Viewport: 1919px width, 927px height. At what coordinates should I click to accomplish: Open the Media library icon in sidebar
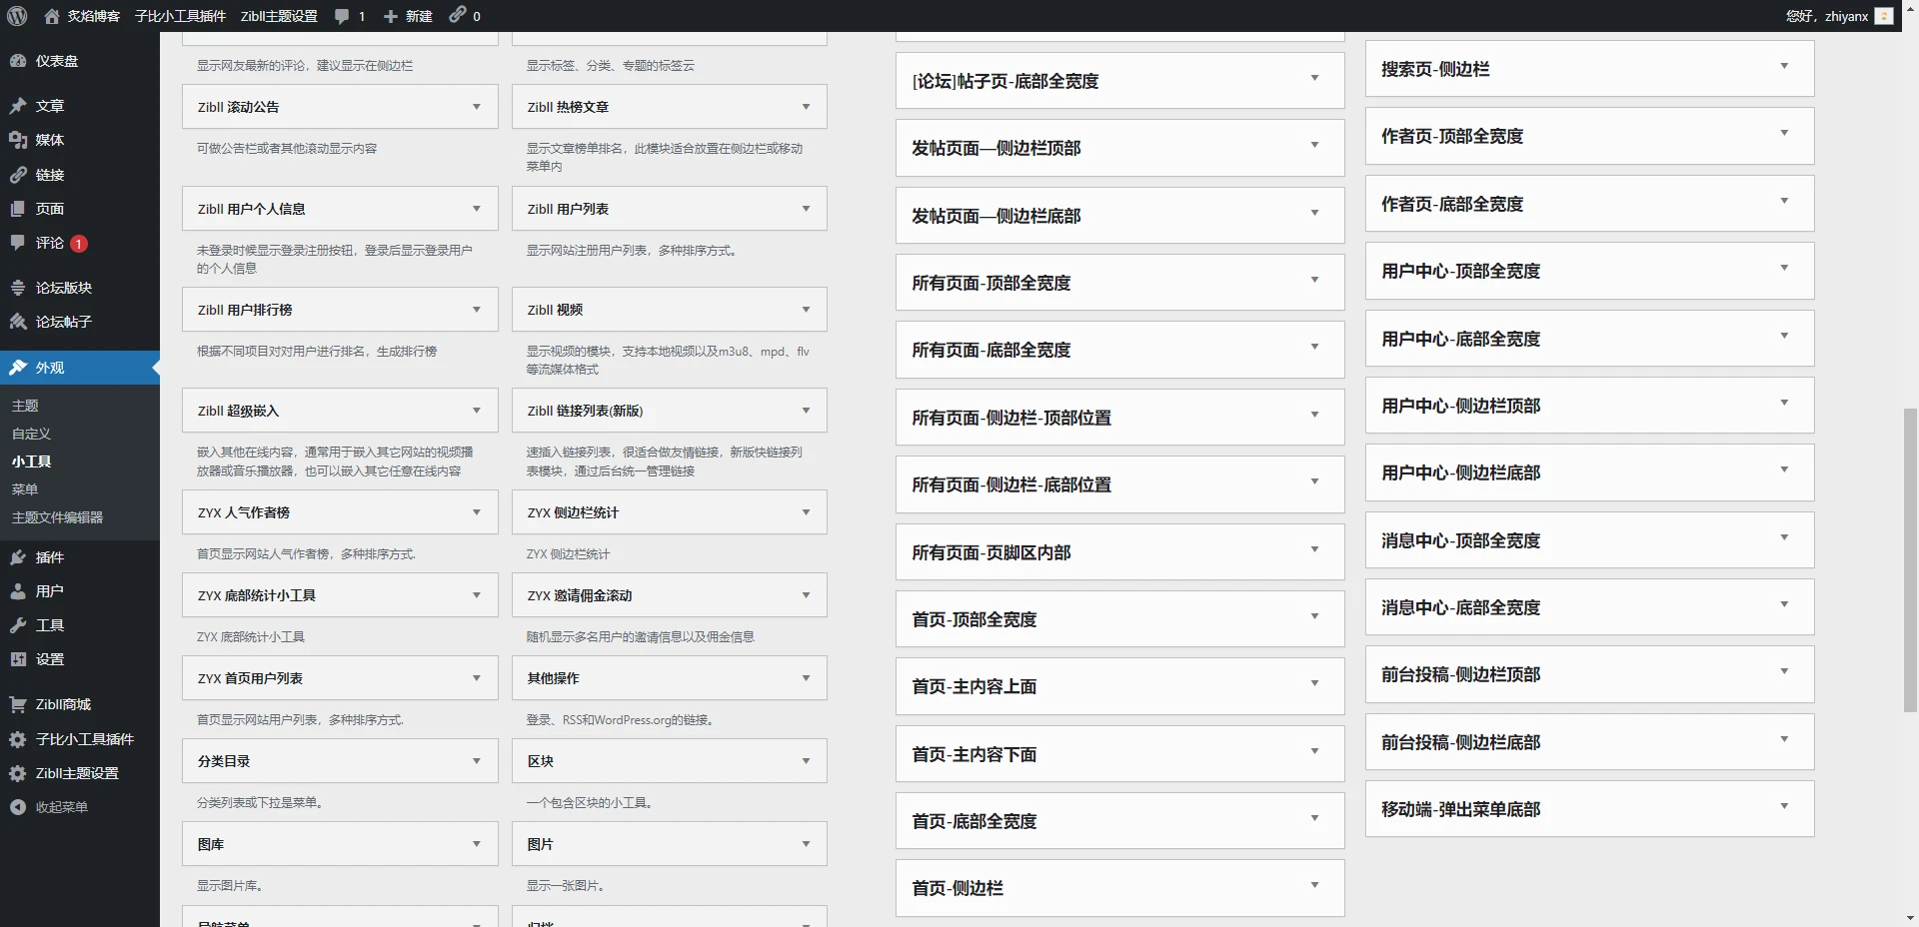pos(18,140)
